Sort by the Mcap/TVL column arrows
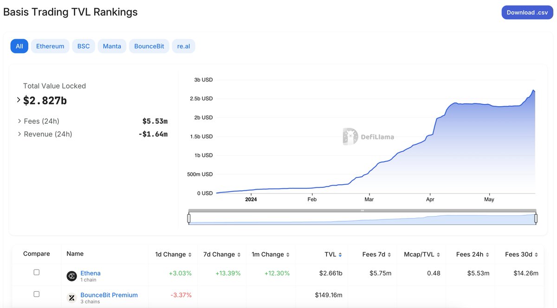 tap(439, 255)
